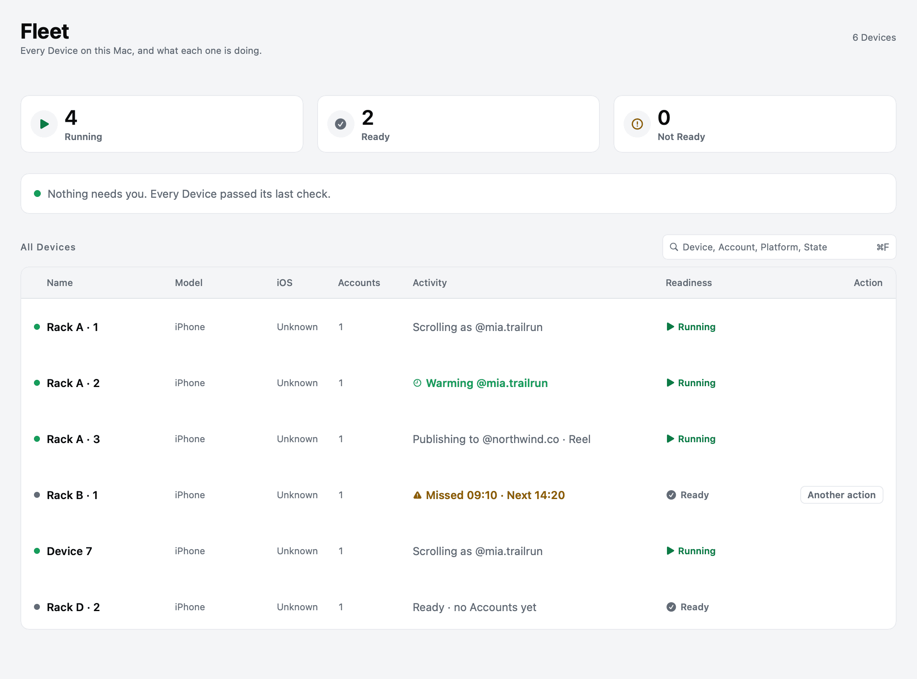Click the 'All Devices' section heading

pos(48,247)
